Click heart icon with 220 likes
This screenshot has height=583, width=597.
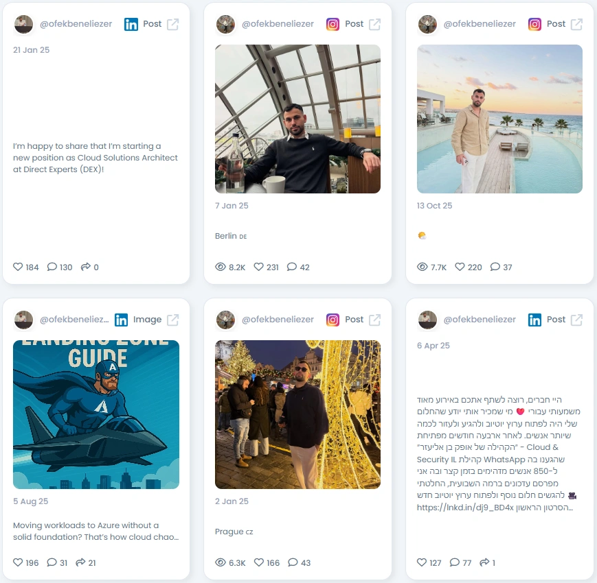point(460,267)
